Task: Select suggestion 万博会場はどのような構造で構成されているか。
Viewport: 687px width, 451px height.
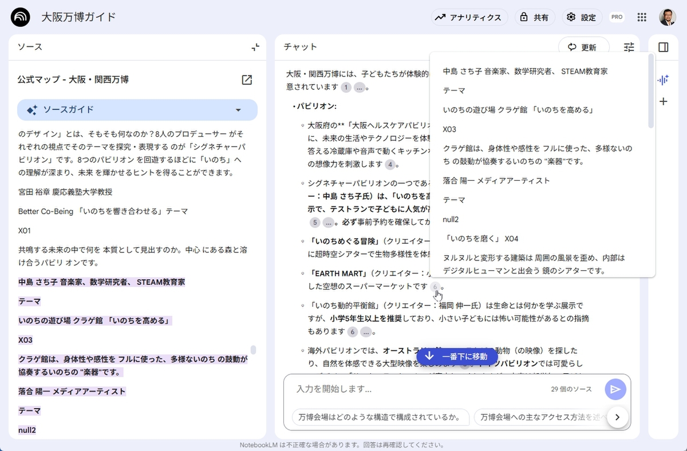Action: (x=380, y=417)
